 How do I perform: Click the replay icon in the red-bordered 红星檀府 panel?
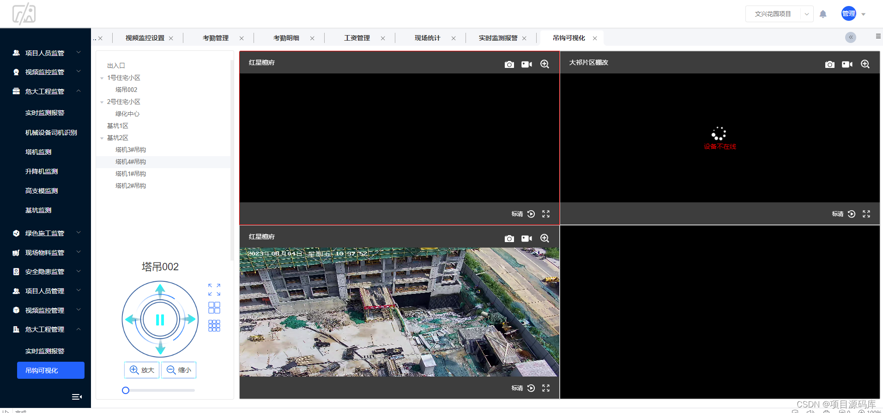point(531,214)
